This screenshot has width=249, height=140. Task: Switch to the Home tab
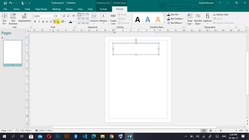click(16, 9)
